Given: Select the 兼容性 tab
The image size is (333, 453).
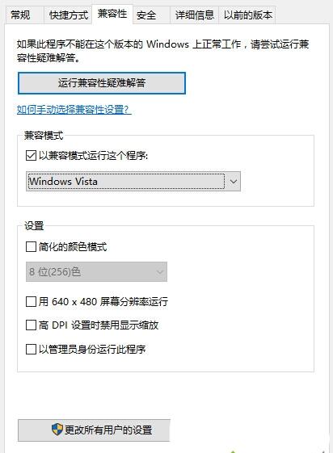Looking at the screenshot, I should point(112,14).
